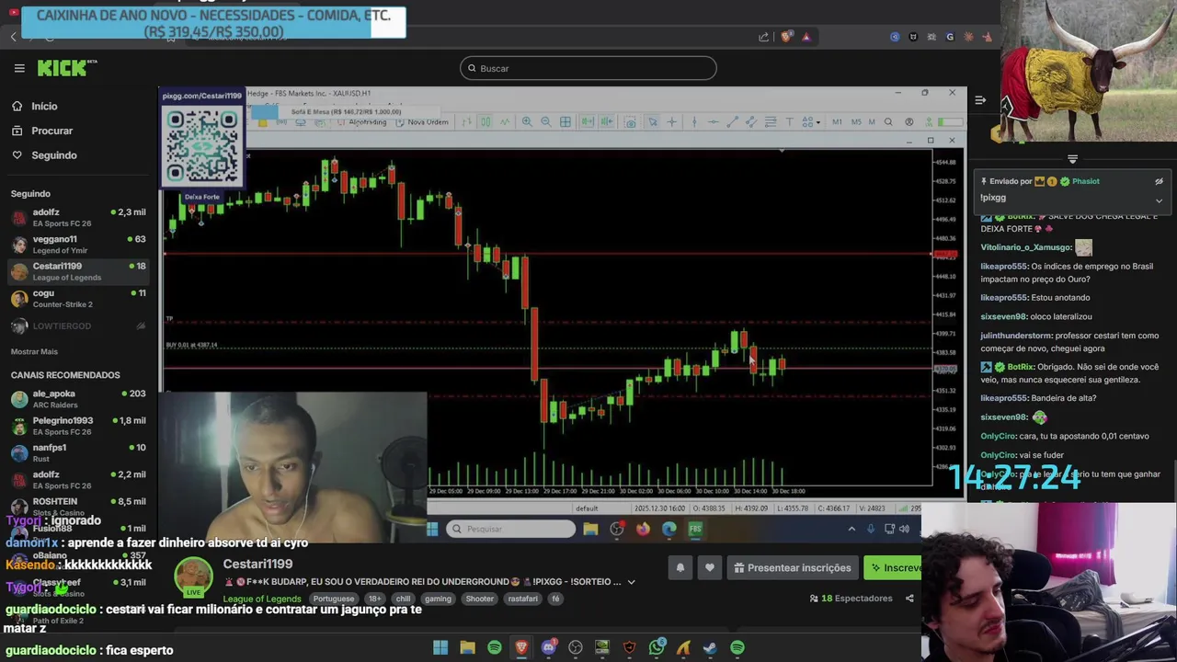Click the League of Legends category link

262,599
